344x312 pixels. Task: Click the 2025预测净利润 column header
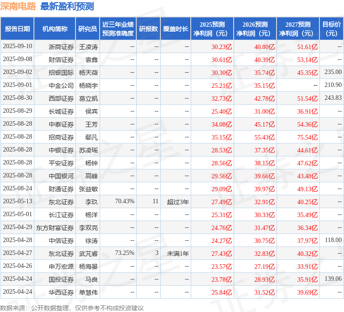212,29
